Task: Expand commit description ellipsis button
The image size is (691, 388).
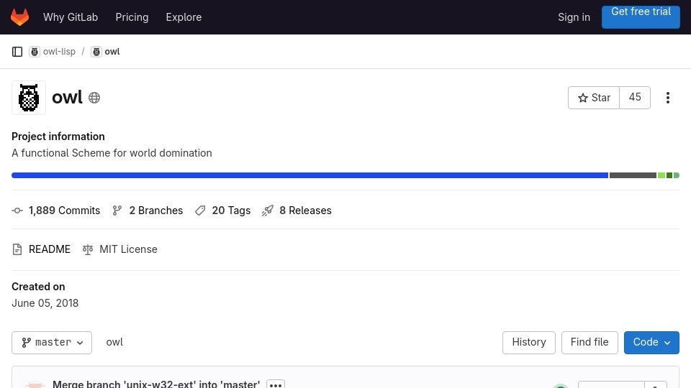Action: pyautogui.click(x=276, y=384)
